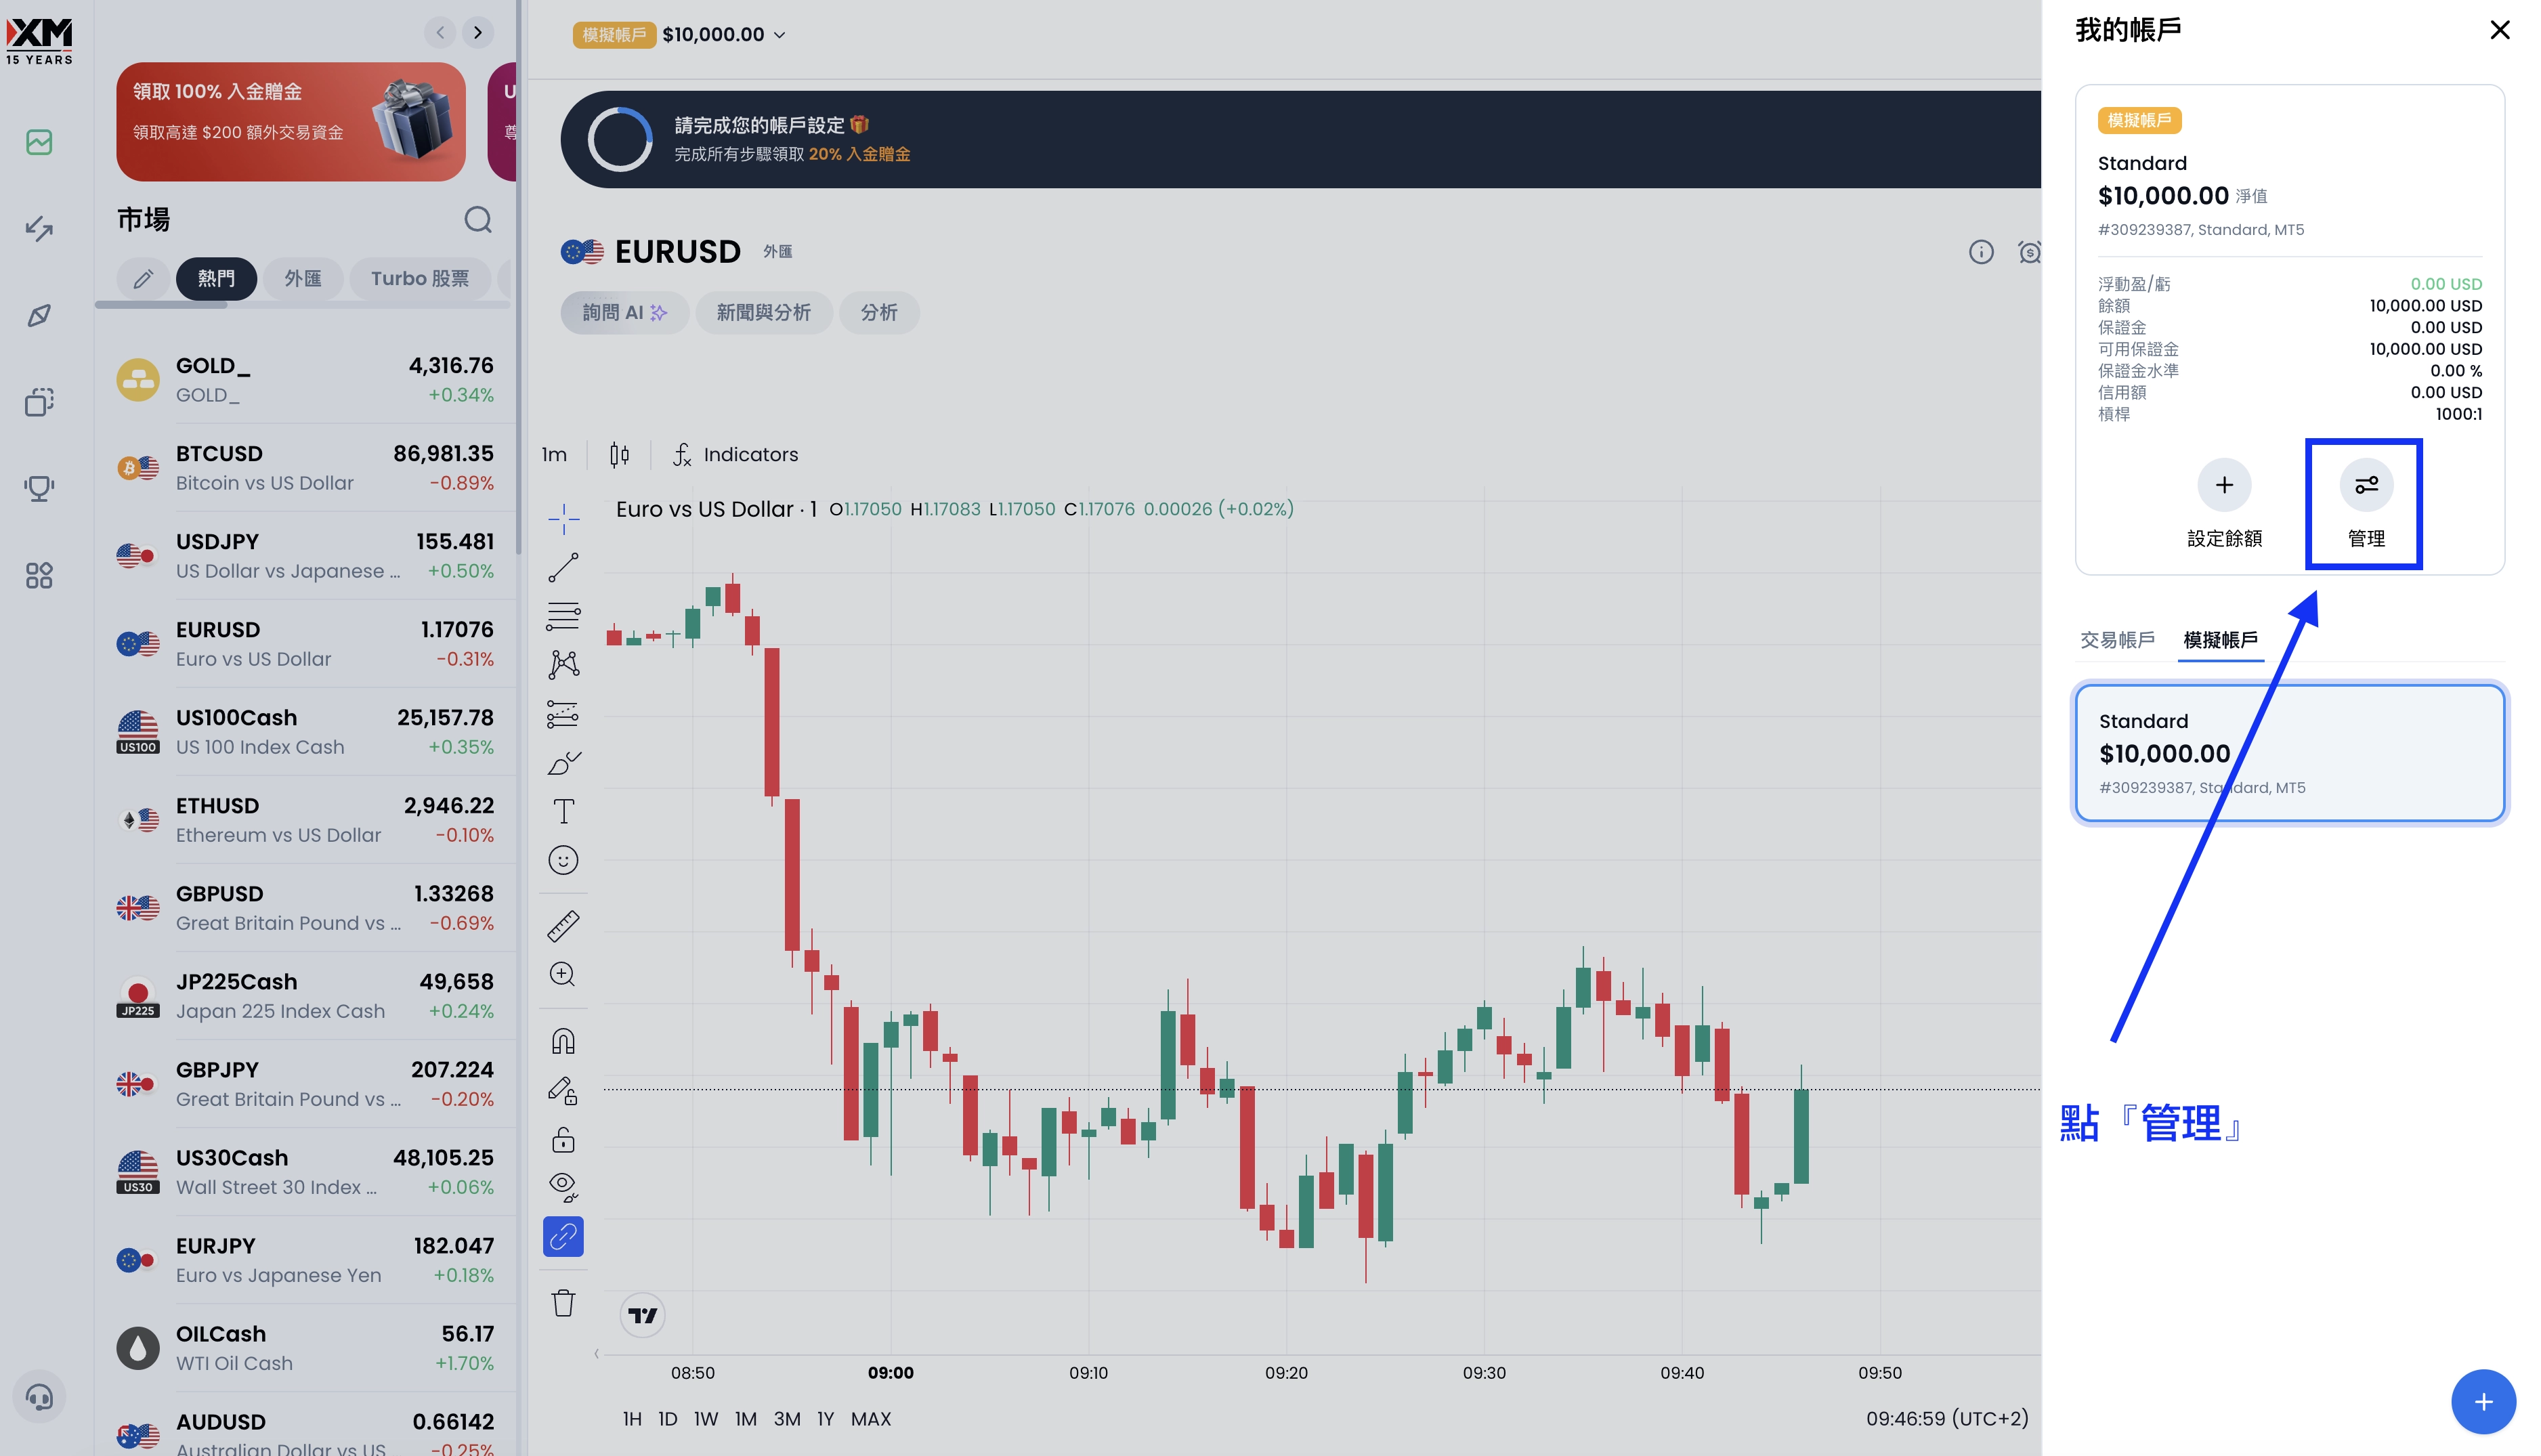Screen dimensions: 2541x1456
Task: Toggle lock all drawings tool
Action: coord(563,1140)
